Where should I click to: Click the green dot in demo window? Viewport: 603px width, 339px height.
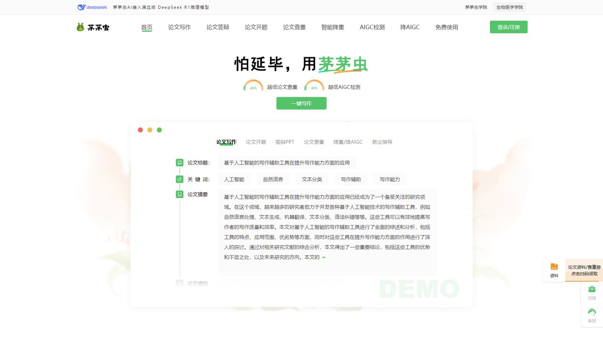(x=159, y=130)
